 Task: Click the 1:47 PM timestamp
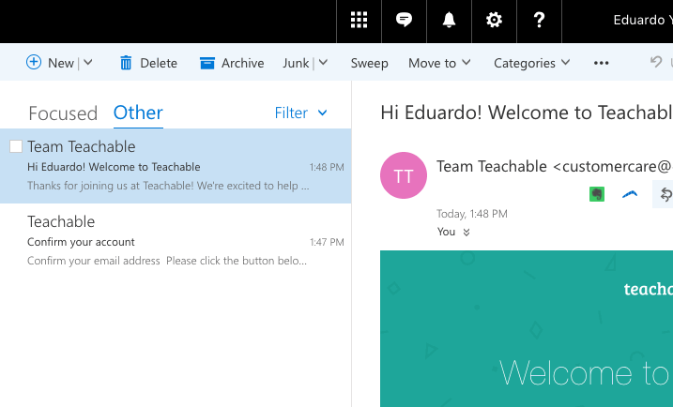coord(327,242)
